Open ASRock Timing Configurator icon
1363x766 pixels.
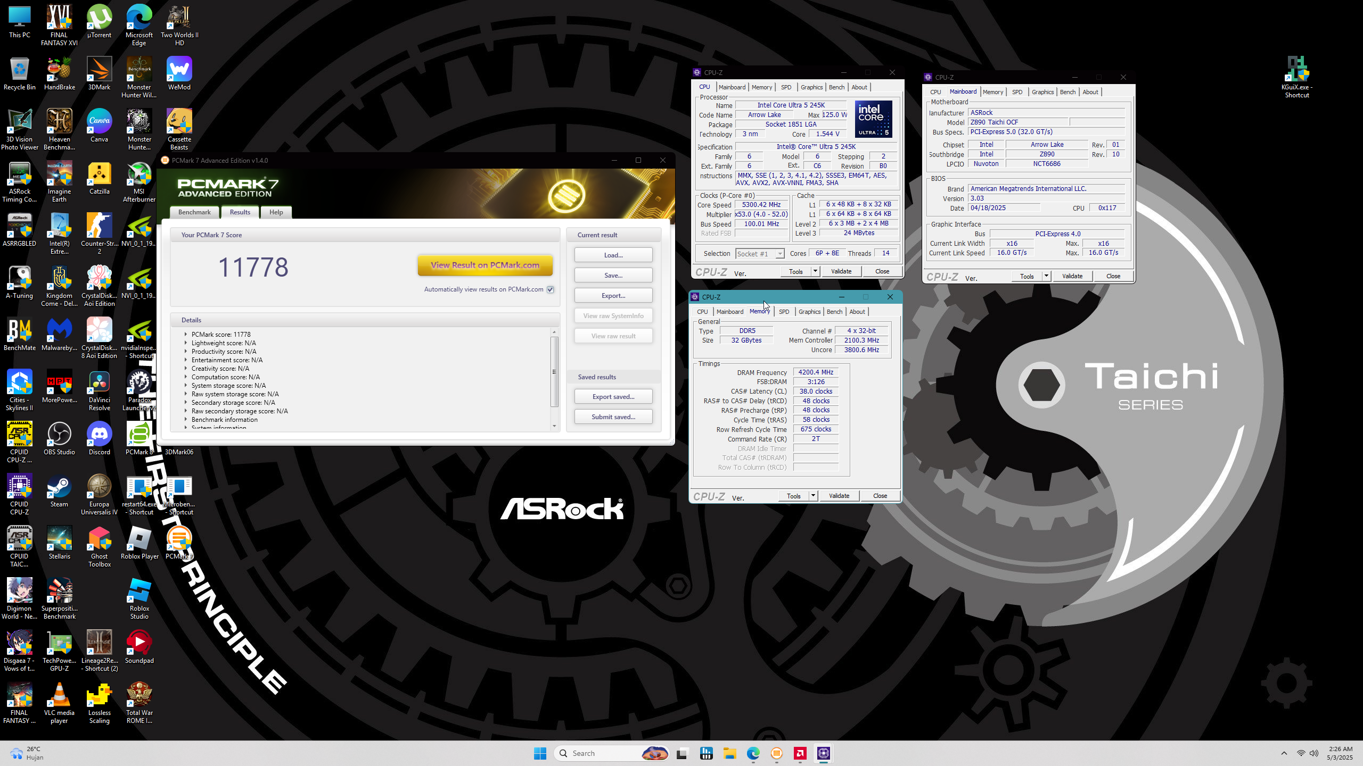point(20,182)
